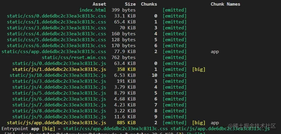Click the [big] tag on the js/1 row
The width and height of the screenshot is (281, 134).
click(199, 69)
